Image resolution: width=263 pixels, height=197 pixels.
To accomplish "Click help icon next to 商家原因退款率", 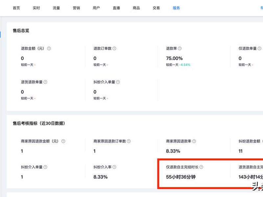I will coord(194,141).
